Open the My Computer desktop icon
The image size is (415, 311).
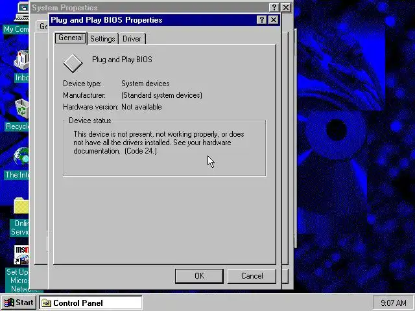click(x=21, y=12)
